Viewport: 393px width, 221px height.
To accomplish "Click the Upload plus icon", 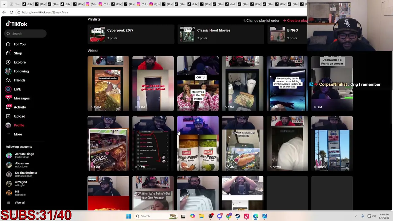I will click(x=8, y=116).
